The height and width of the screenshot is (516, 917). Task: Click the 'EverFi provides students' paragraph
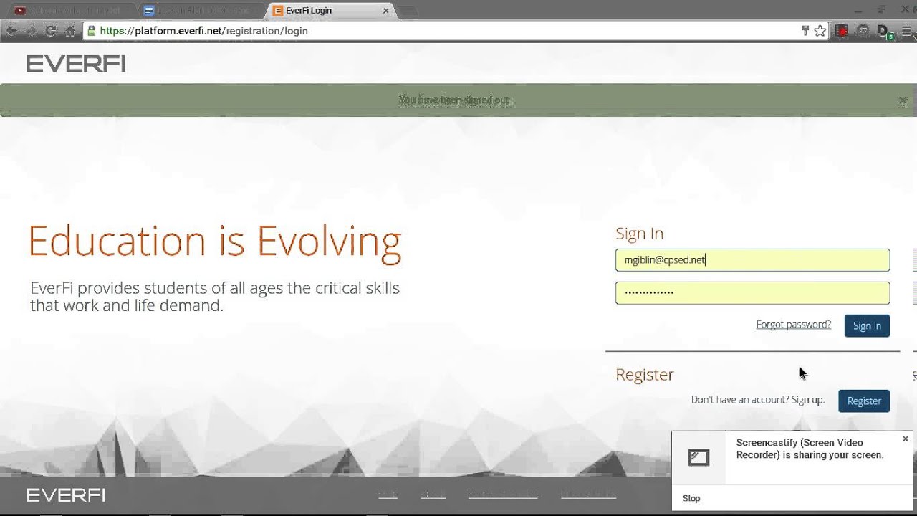[x=215, y=297]
